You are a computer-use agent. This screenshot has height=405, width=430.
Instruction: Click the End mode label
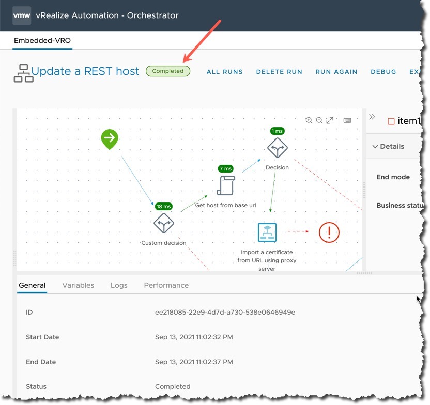[x=393, y=177]
